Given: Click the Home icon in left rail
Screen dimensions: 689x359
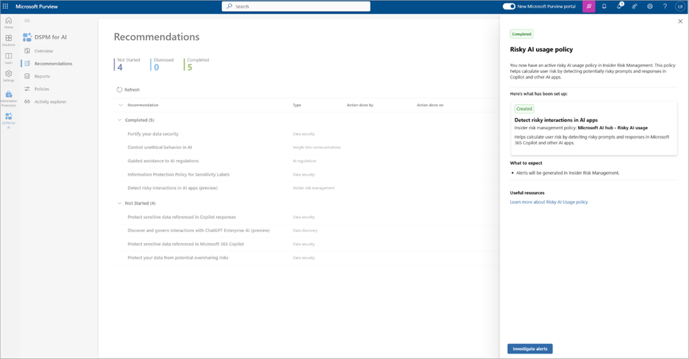Looking at the screenshot, I should coord(8,21).
